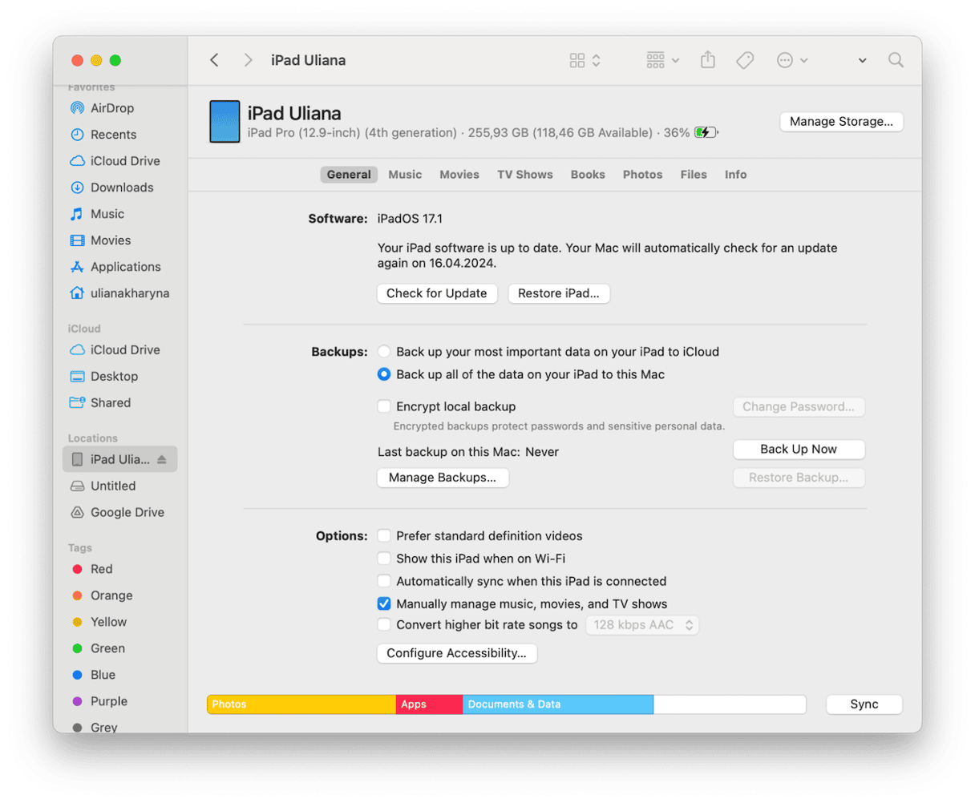Switch to the Info tab
The height and width of the screenshot is (803, 975).
(735, 175)
